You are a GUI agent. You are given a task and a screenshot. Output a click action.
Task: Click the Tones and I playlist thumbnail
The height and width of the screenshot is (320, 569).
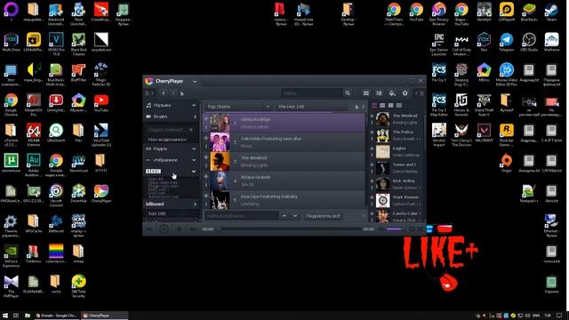382,168
